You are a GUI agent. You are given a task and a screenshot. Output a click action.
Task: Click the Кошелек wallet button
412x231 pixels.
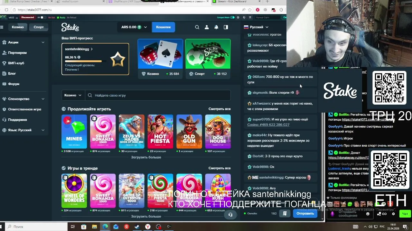[164, 27]
